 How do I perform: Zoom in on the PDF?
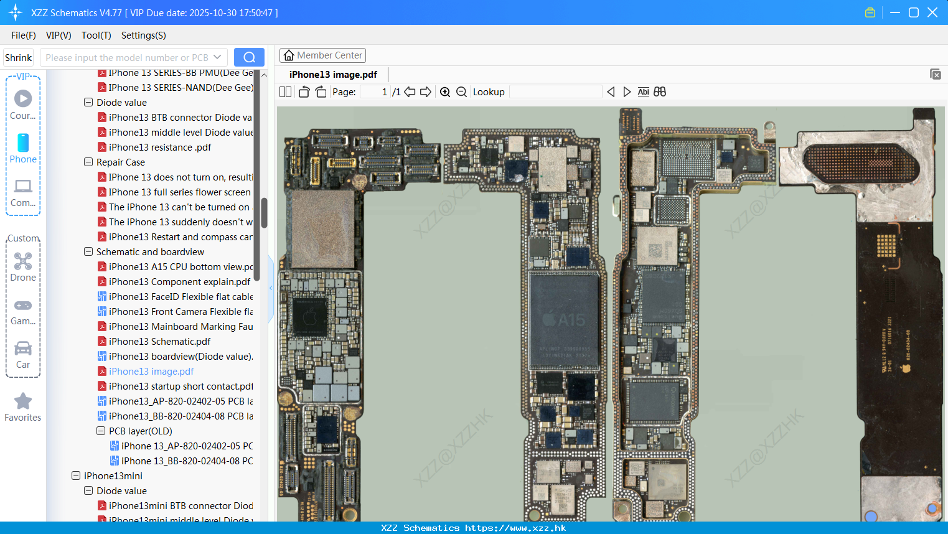(445, 92)
